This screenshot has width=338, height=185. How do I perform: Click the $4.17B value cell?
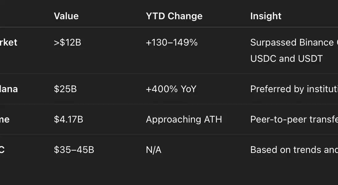pos(68,119)
